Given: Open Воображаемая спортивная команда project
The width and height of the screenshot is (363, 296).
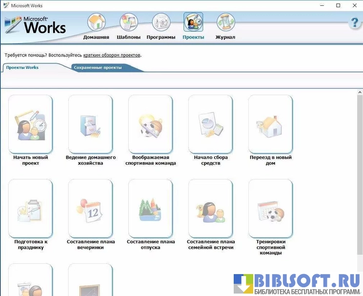Looking at the screenshot, I should point(150,124).
